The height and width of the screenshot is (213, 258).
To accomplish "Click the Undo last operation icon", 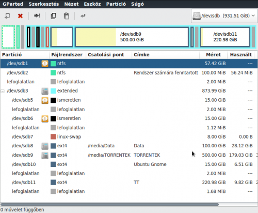I will coord(83,16).
